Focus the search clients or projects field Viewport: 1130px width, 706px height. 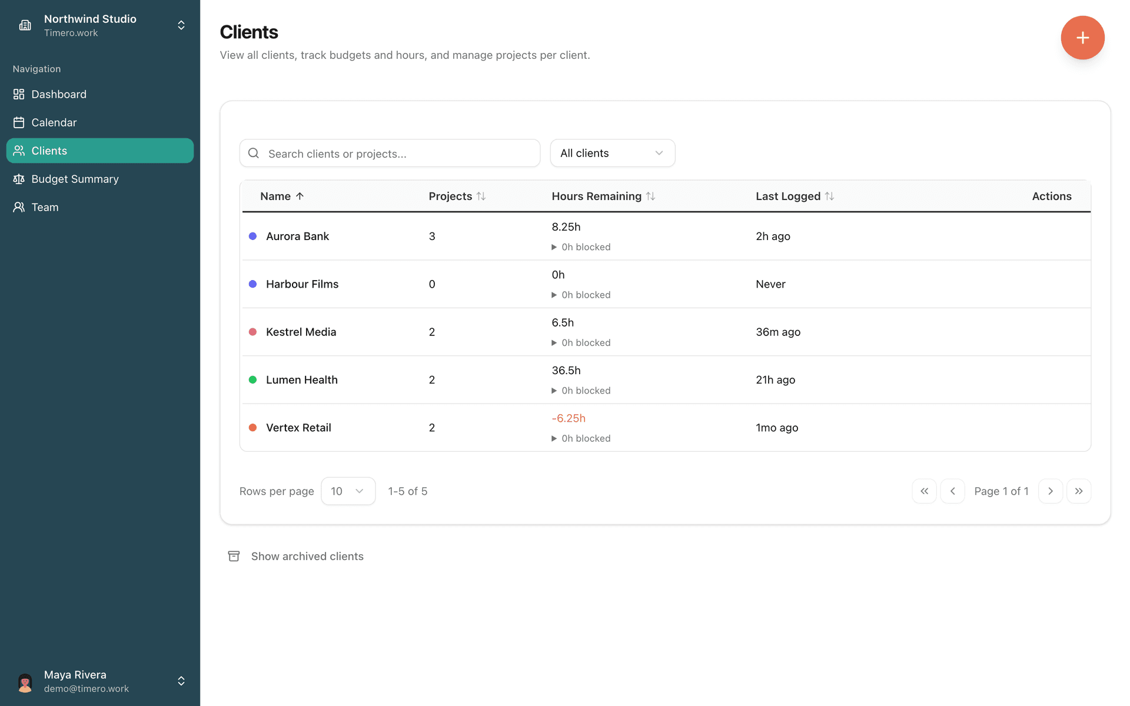(390, 153)
